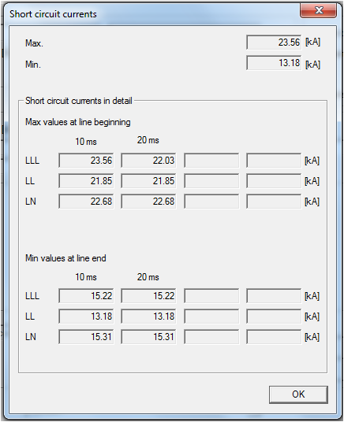Image resolution: width=344 pixels, height=422 pixels.
Task: Click the Short circuit currents title bar
Action: tap(151, 13)
